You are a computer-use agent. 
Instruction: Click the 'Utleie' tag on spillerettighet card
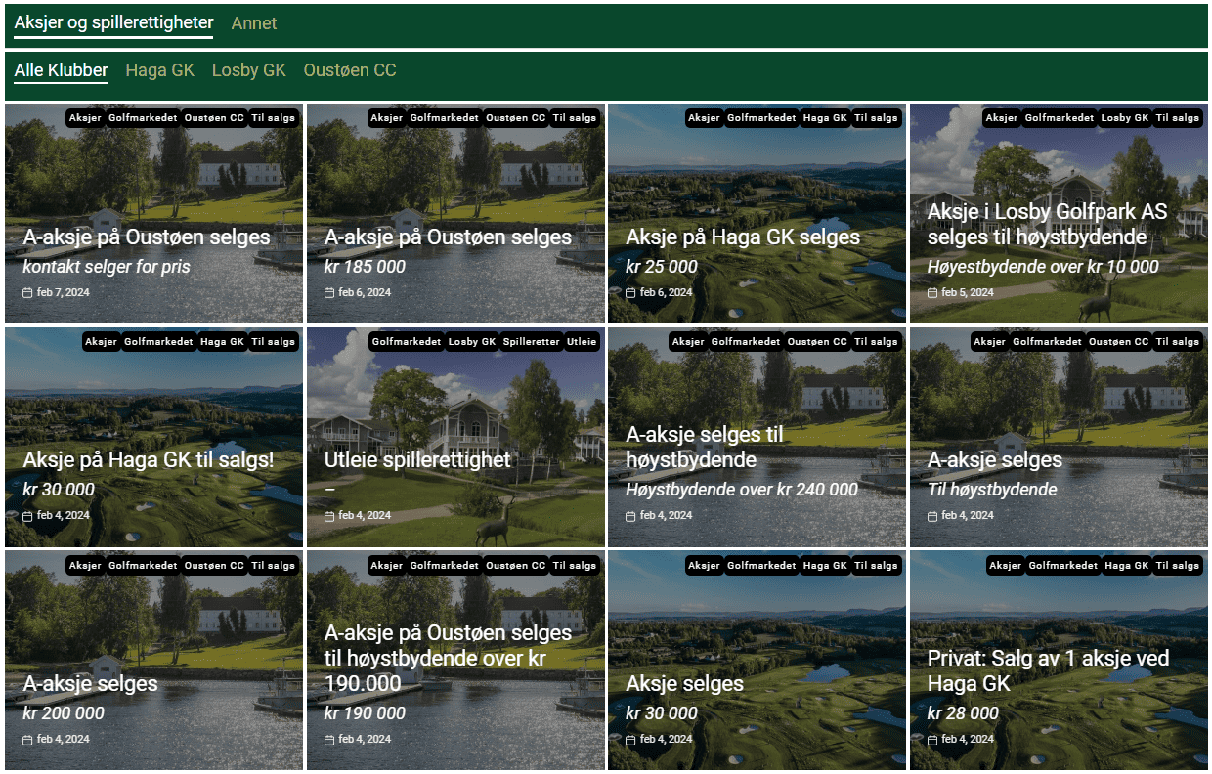pos(582,341)
